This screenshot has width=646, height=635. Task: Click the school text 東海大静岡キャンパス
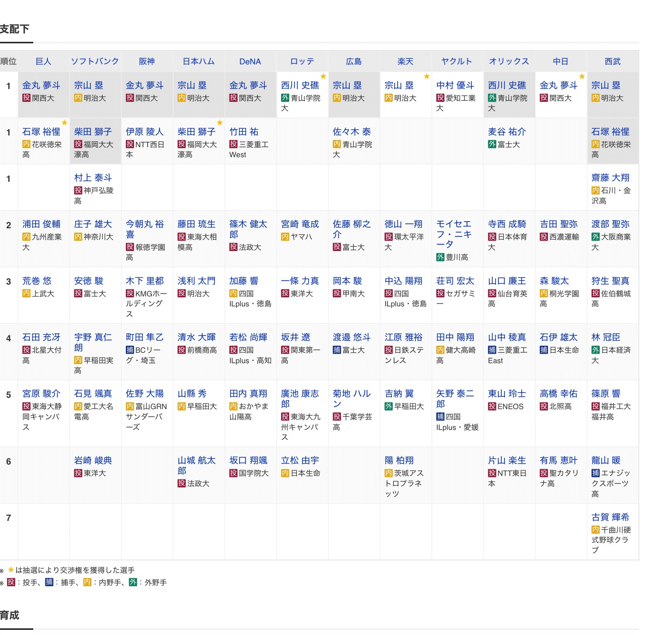42,417
